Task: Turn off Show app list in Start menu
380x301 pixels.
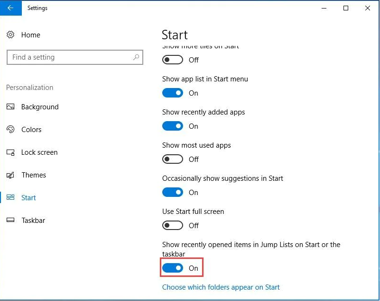Action: click(173, 93)
